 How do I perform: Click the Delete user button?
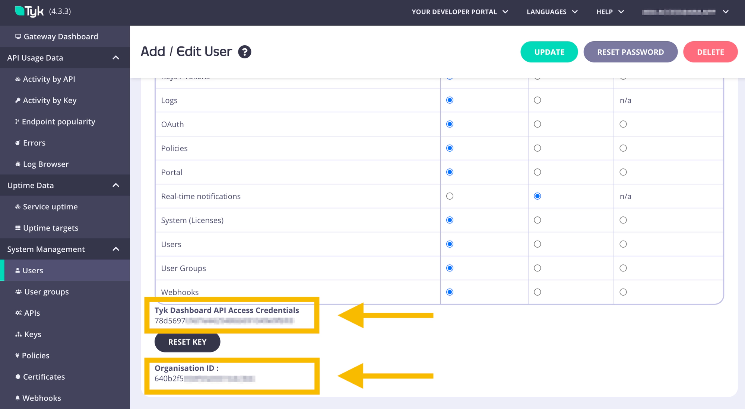(710, 52)
